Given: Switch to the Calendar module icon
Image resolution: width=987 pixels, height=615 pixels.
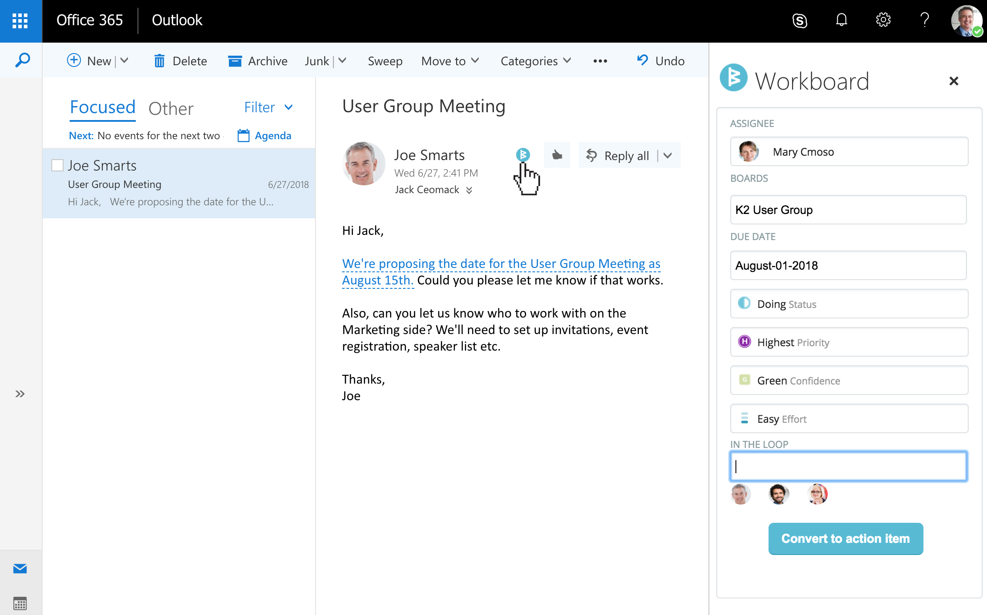Looking at the screenshot, I should pos(20,603).
